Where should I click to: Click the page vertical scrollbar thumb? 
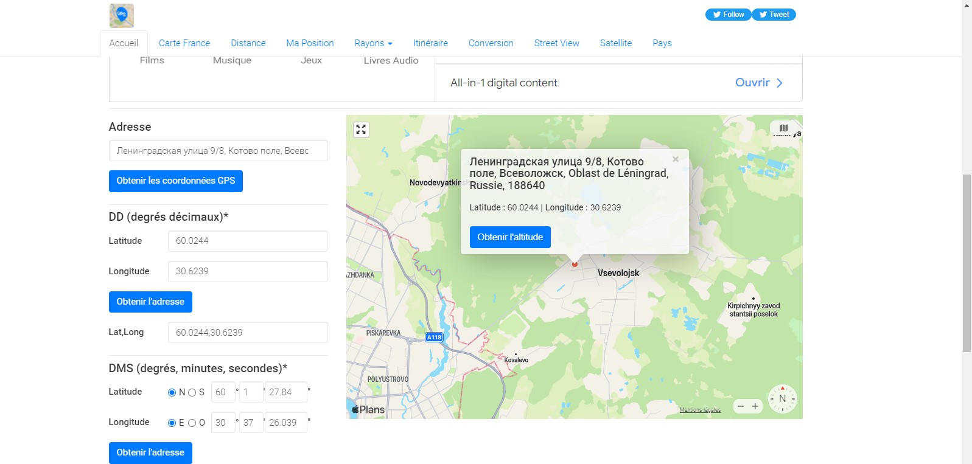tap(967, 263)
